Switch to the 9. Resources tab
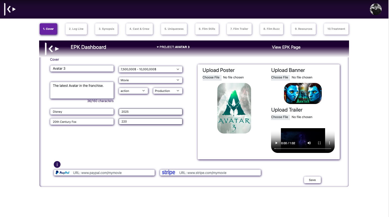The image size is (389, 217). (303, 29)
